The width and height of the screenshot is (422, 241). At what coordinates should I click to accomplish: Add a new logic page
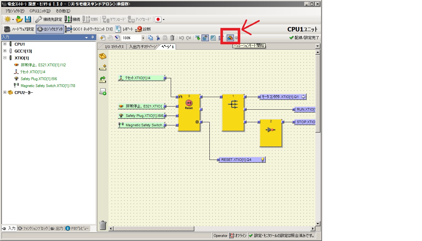pyautogui.click(x=102, y=38)
